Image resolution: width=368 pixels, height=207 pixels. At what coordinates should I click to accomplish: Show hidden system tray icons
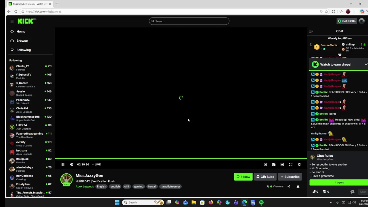[331, 202]
